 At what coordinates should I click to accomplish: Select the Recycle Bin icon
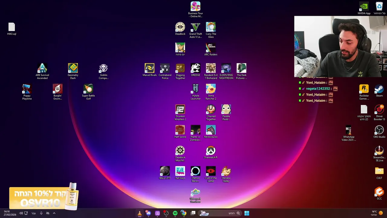tap(379, 8)
